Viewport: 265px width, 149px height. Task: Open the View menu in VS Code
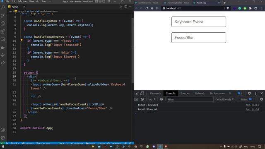coord(31,1)
